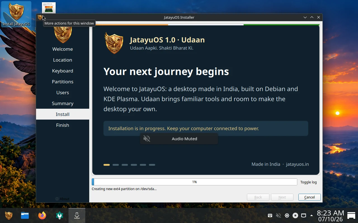
Task: Click the 'Your next journey begins' heading
Action: coord(166,72)
